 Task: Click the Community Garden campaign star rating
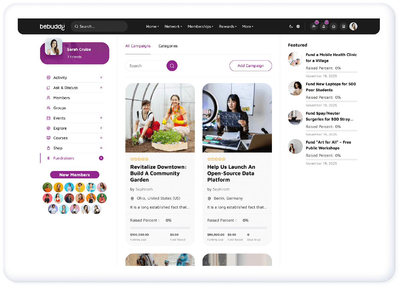(139, 159)
